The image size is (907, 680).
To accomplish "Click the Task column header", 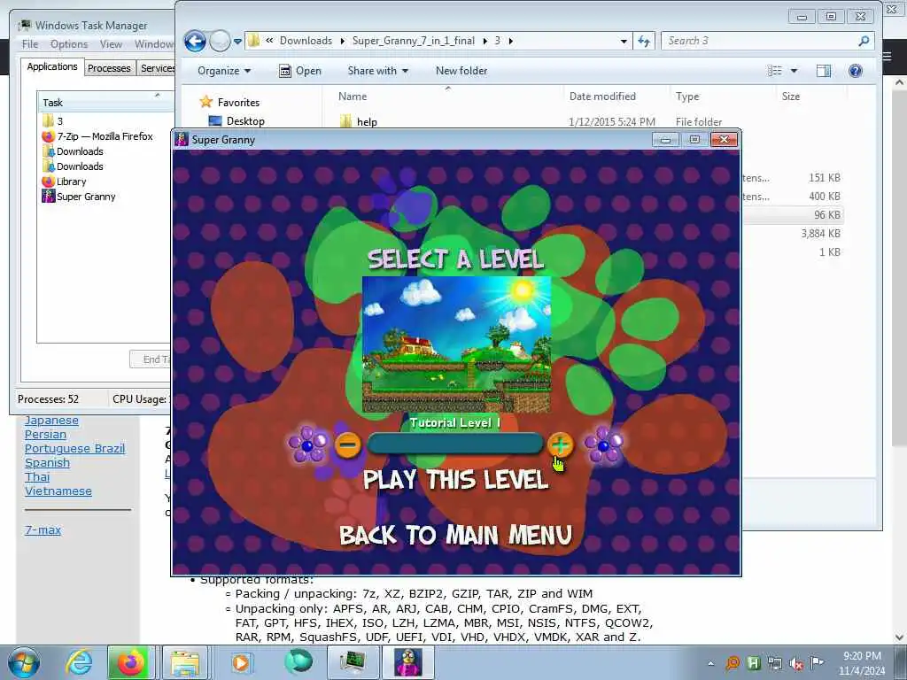I will (x=105, y=103).
